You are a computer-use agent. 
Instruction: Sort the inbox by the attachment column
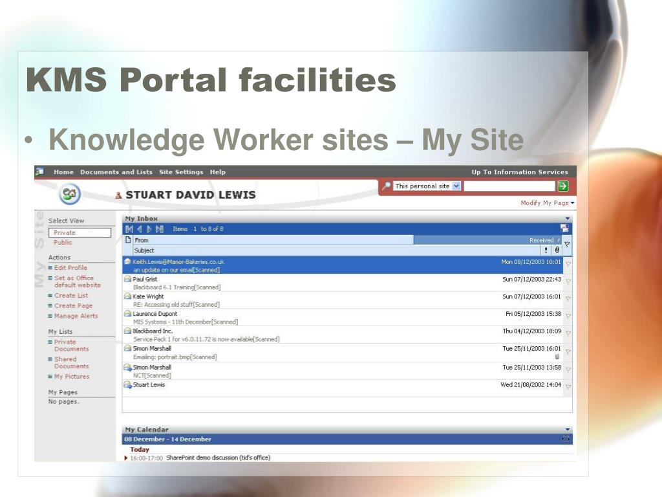click(557, 250)
